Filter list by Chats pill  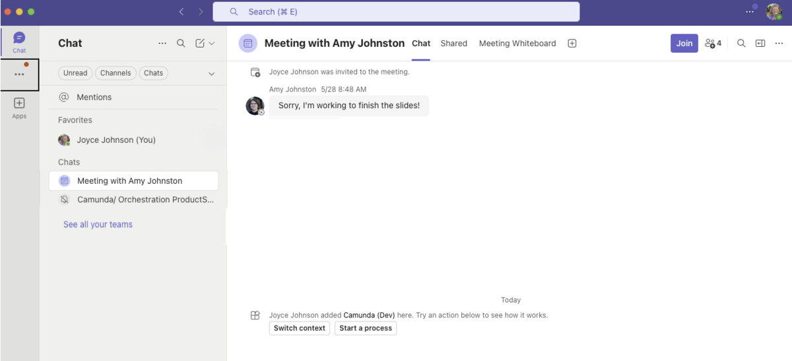tap(153, 73)
